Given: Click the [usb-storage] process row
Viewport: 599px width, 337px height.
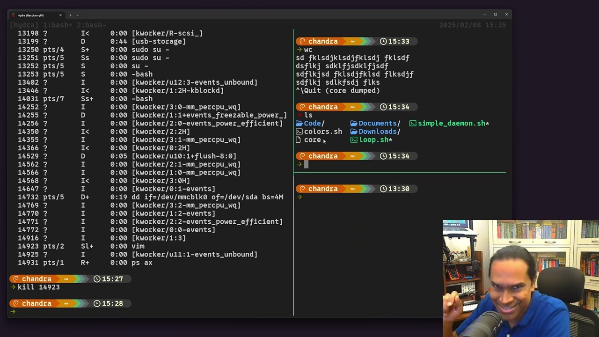Looking at the screenshot, I should click(x=102, y=42).
